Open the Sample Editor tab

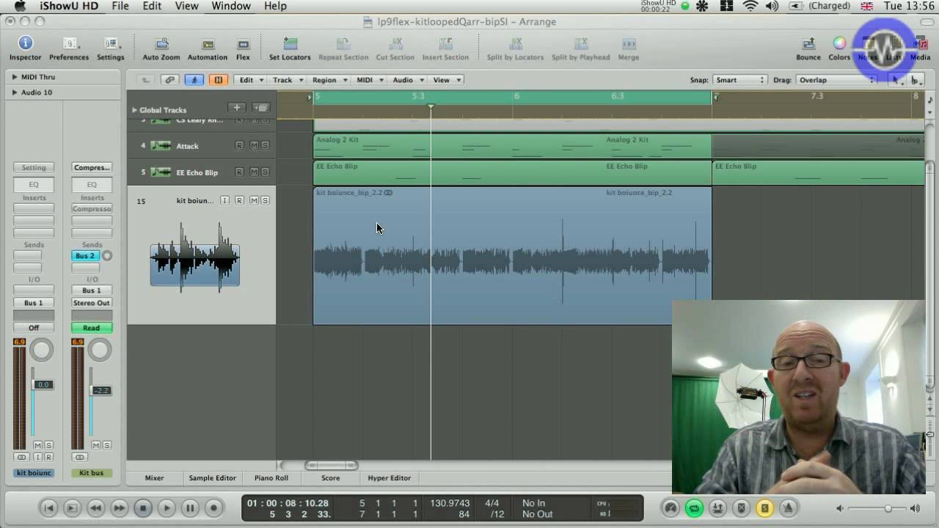212,477
